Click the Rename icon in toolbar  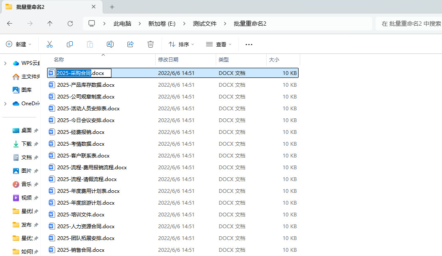pos(110,44)
